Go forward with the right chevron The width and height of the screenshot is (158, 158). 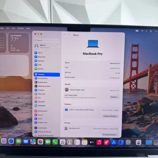(x=69, y=35)
